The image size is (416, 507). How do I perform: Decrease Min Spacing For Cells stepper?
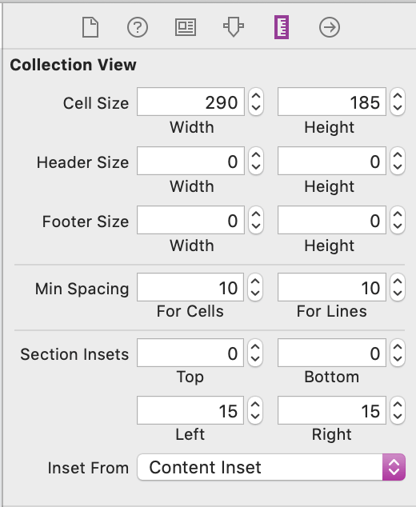click(255, 293)
